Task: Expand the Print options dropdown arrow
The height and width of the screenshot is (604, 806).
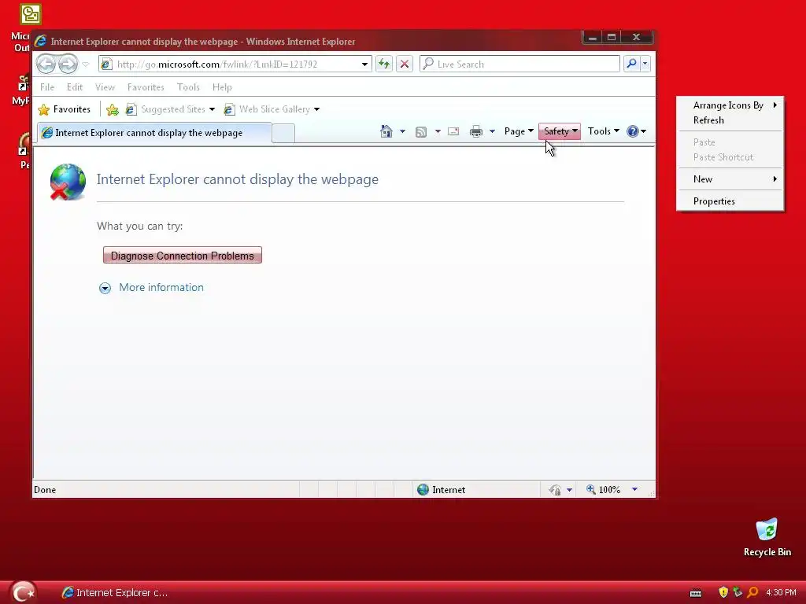Action: point(492,131)
